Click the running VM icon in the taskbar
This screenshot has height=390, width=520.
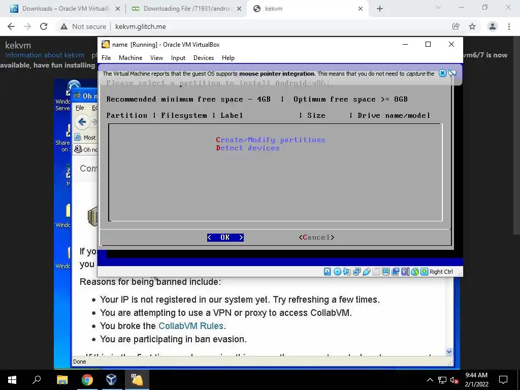pyautogui.click(x=137, y=380)
